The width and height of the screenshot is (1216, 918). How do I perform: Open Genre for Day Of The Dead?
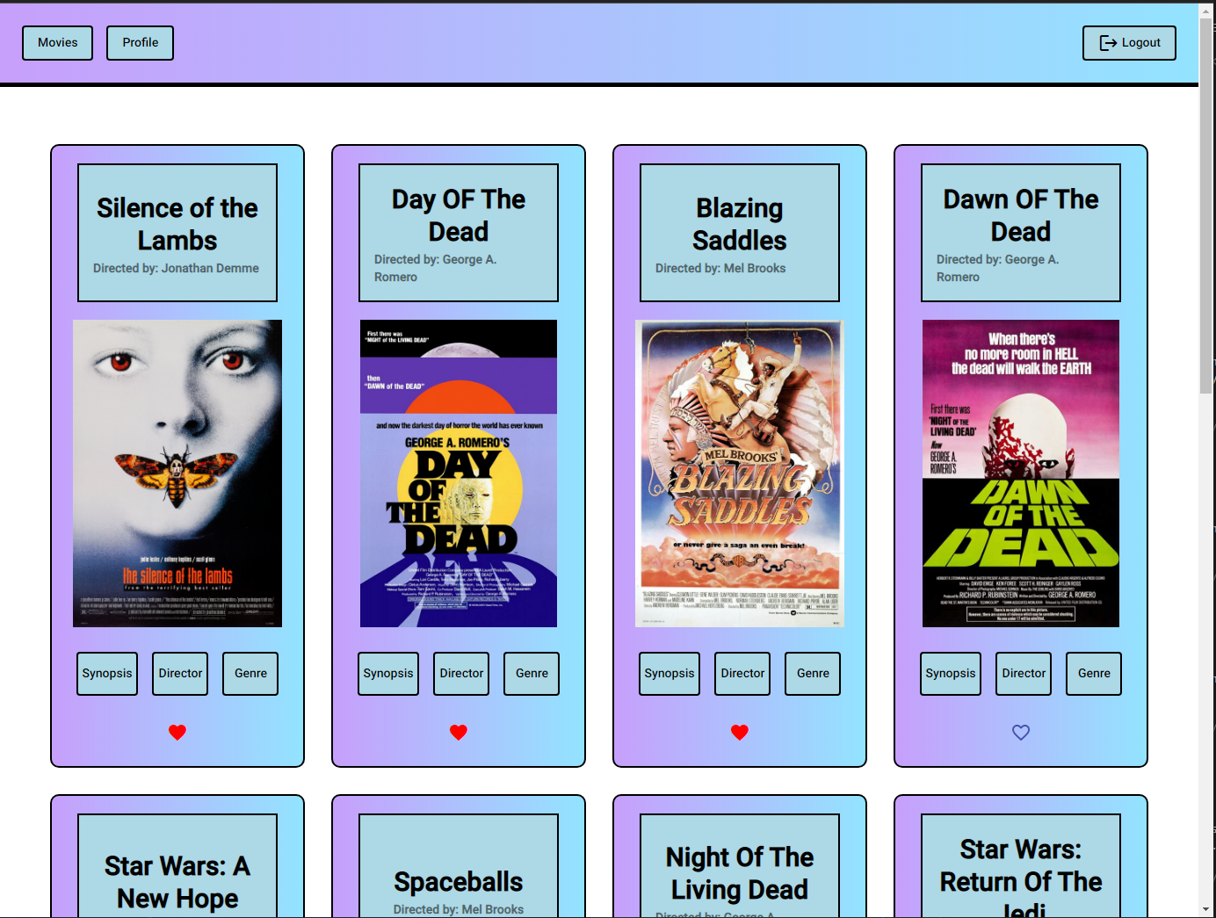point(532,674)
